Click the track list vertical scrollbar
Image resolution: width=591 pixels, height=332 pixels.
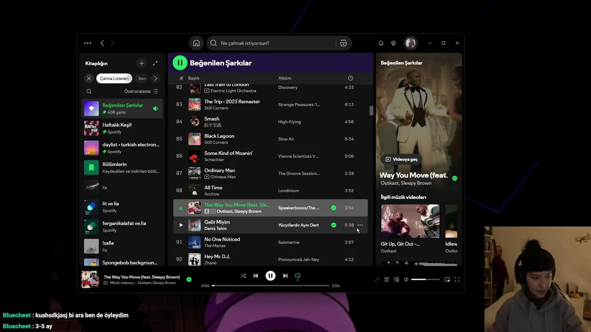pyautogui.click(x=371, y=111)
